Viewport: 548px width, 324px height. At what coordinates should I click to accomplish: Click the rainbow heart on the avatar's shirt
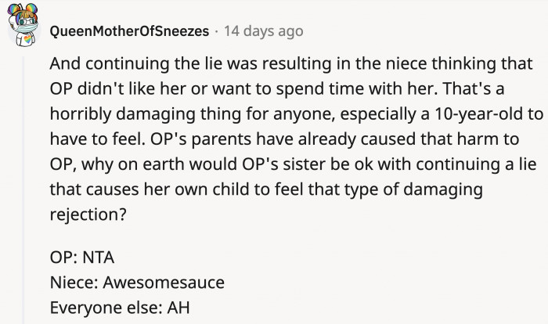pos(27,39)
